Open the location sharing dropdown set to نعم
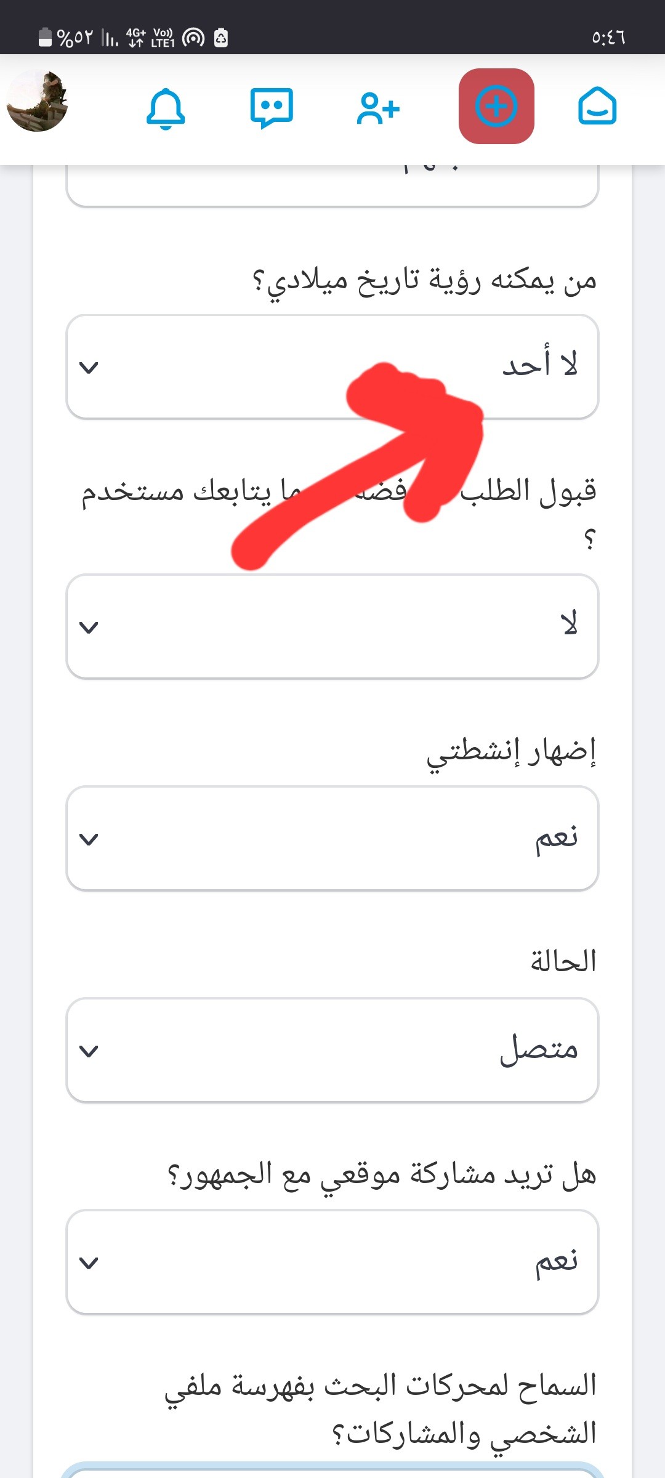 pos(332,1262)
